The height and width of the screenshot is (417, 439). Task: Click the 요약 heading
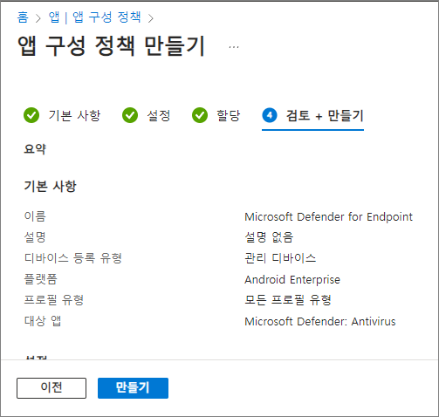35,149
